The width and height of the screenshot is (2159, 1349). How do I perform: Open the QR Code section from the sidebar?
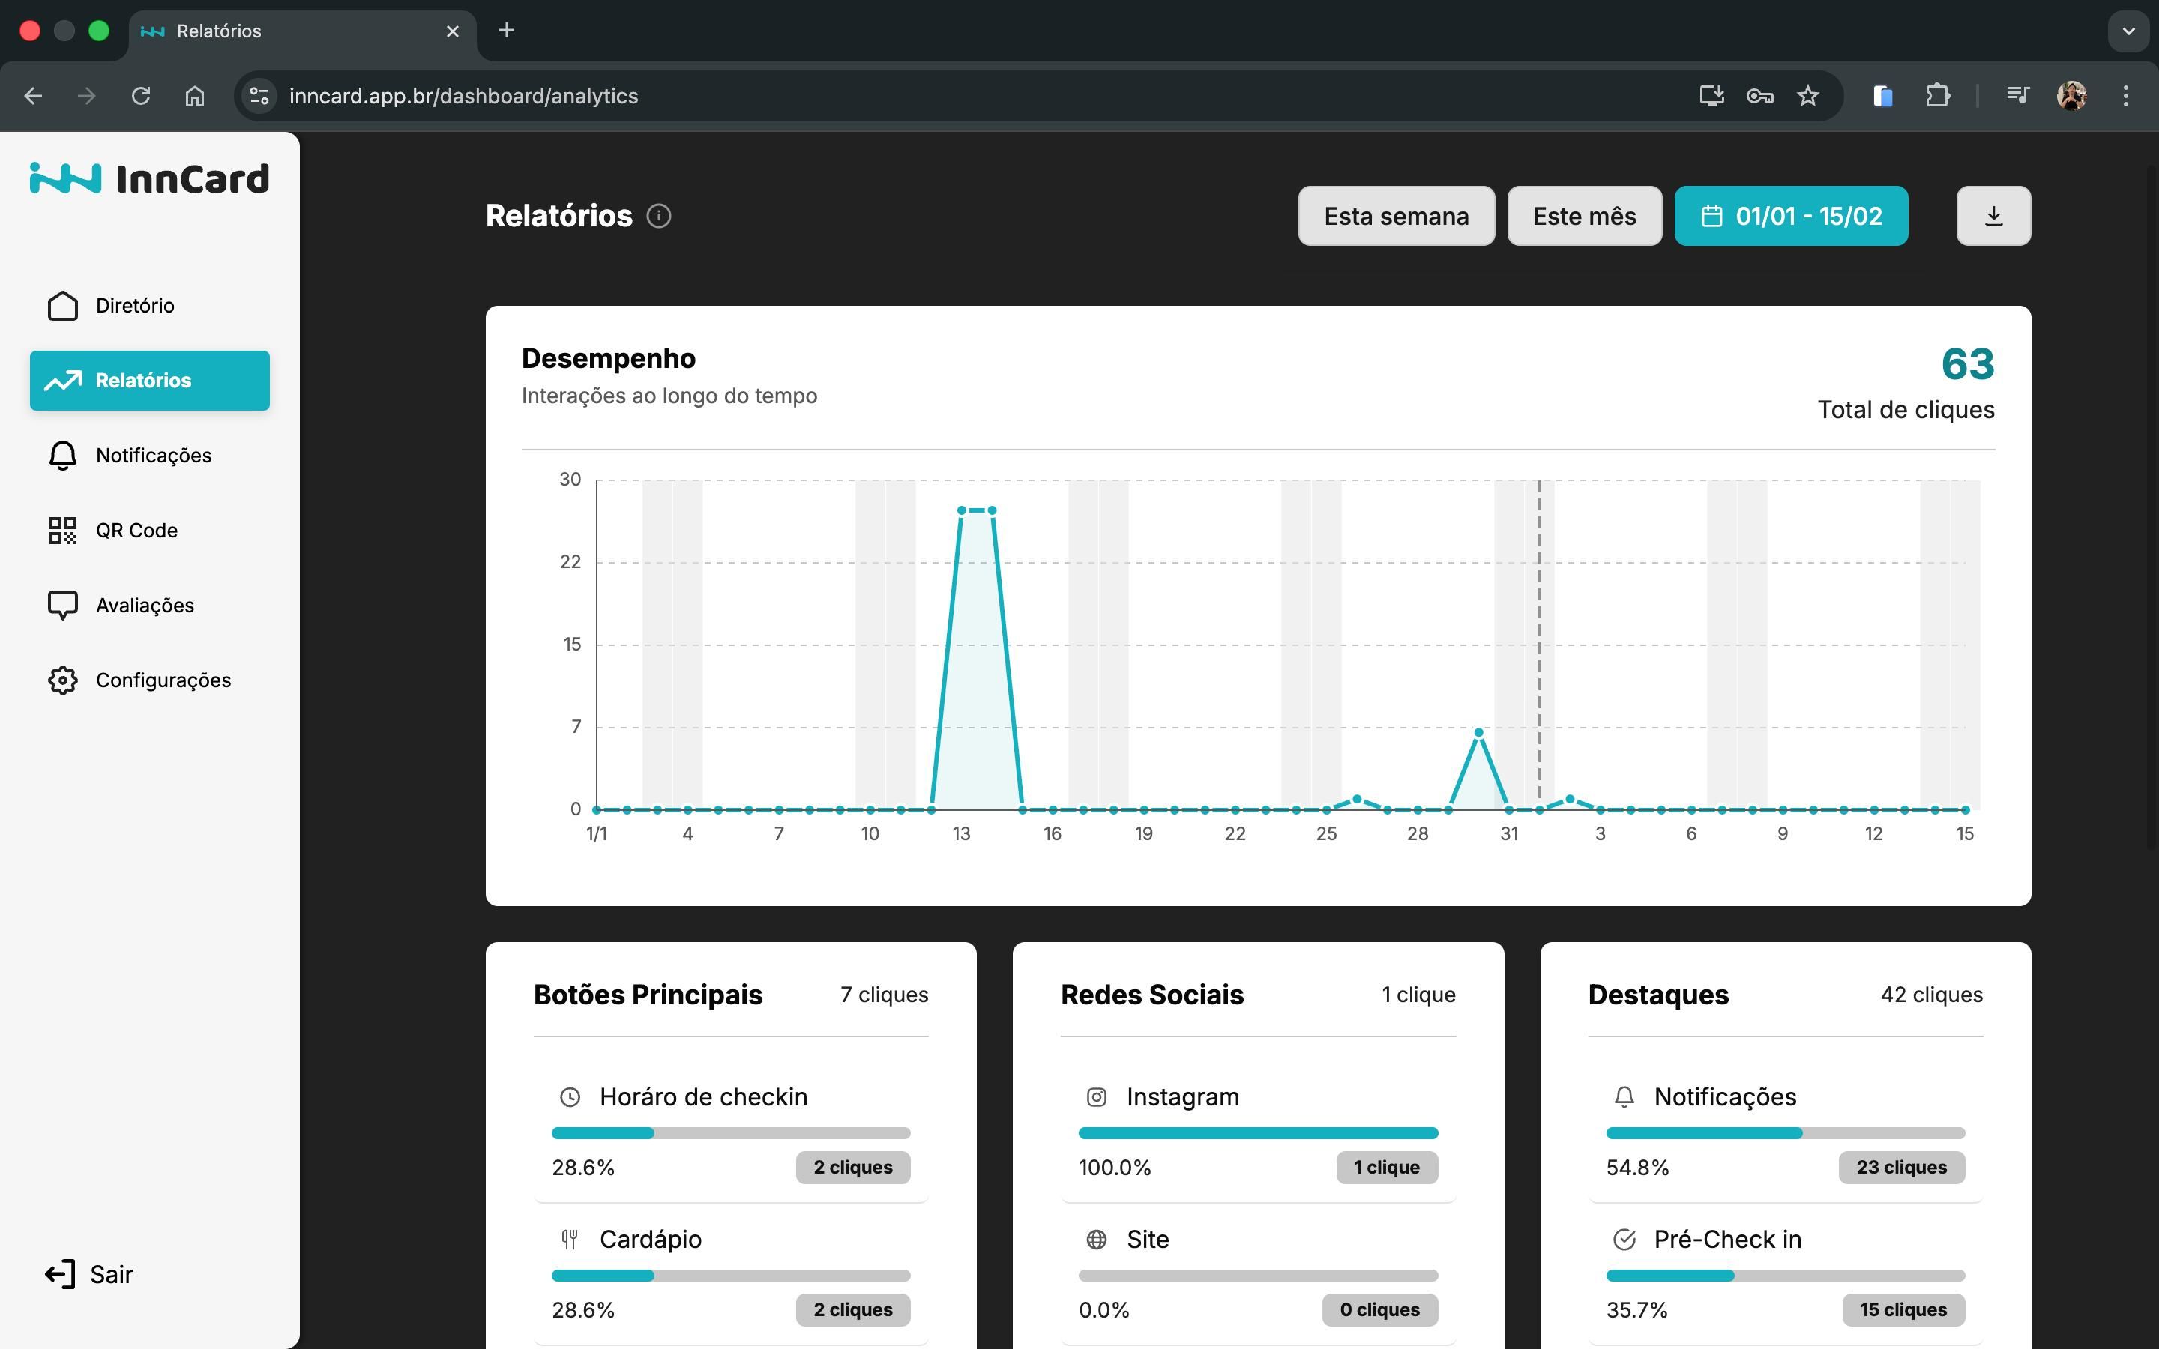pos(62,530)
